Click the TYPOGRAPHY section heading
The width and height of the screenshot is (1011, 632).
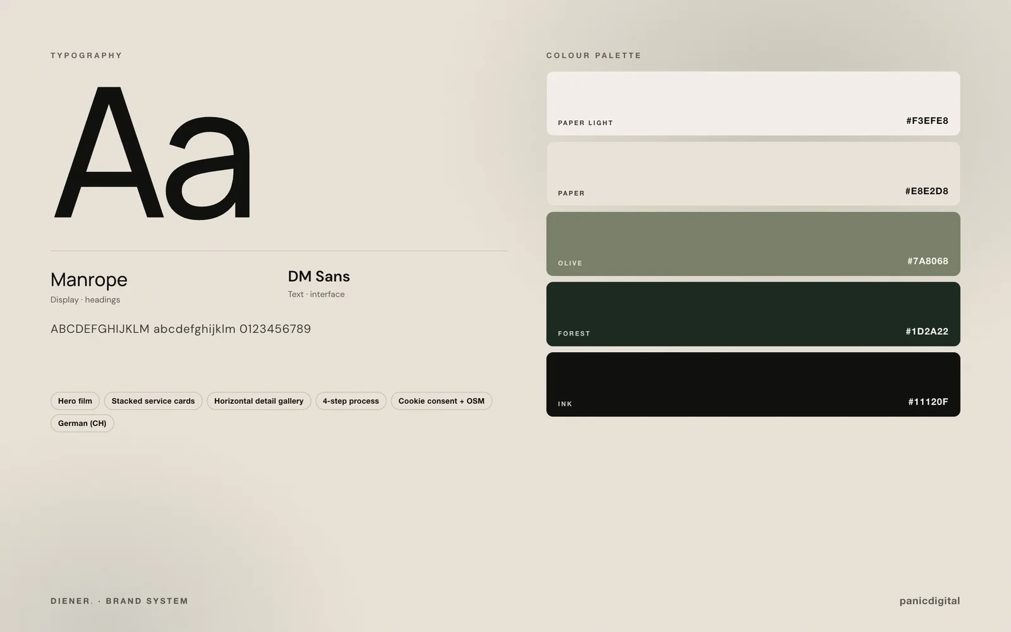[x=87, y=56]
